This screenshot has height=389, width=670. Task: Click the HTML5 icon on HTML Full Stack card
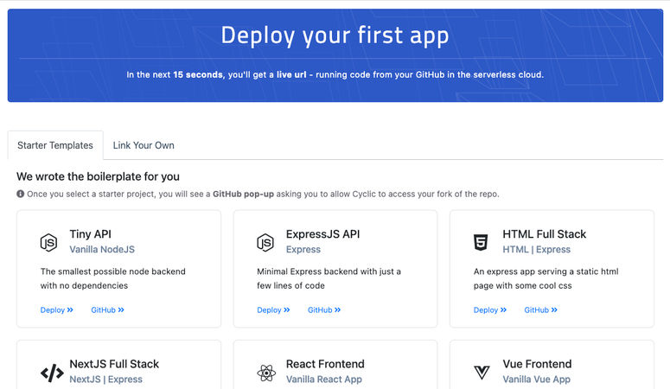pos(482,242)
